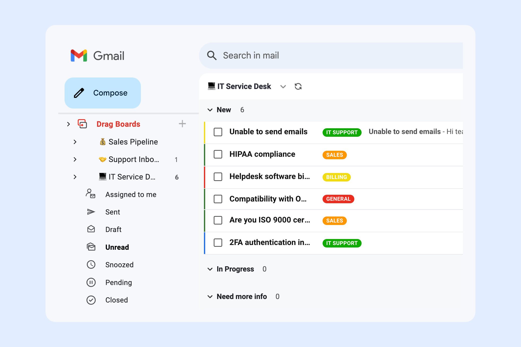Viewport: 521px width, 347px height.
Task: Click the laptop icon in sidebar IT Service row
Action: (103, 176)
